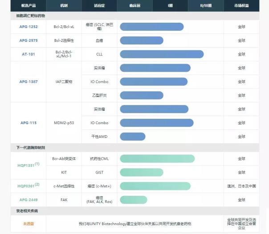Image resolution: width=269 pixels, height=234 pixels.
Task: Click the orange 未透露 product label
Action: (x=29, y=224)
